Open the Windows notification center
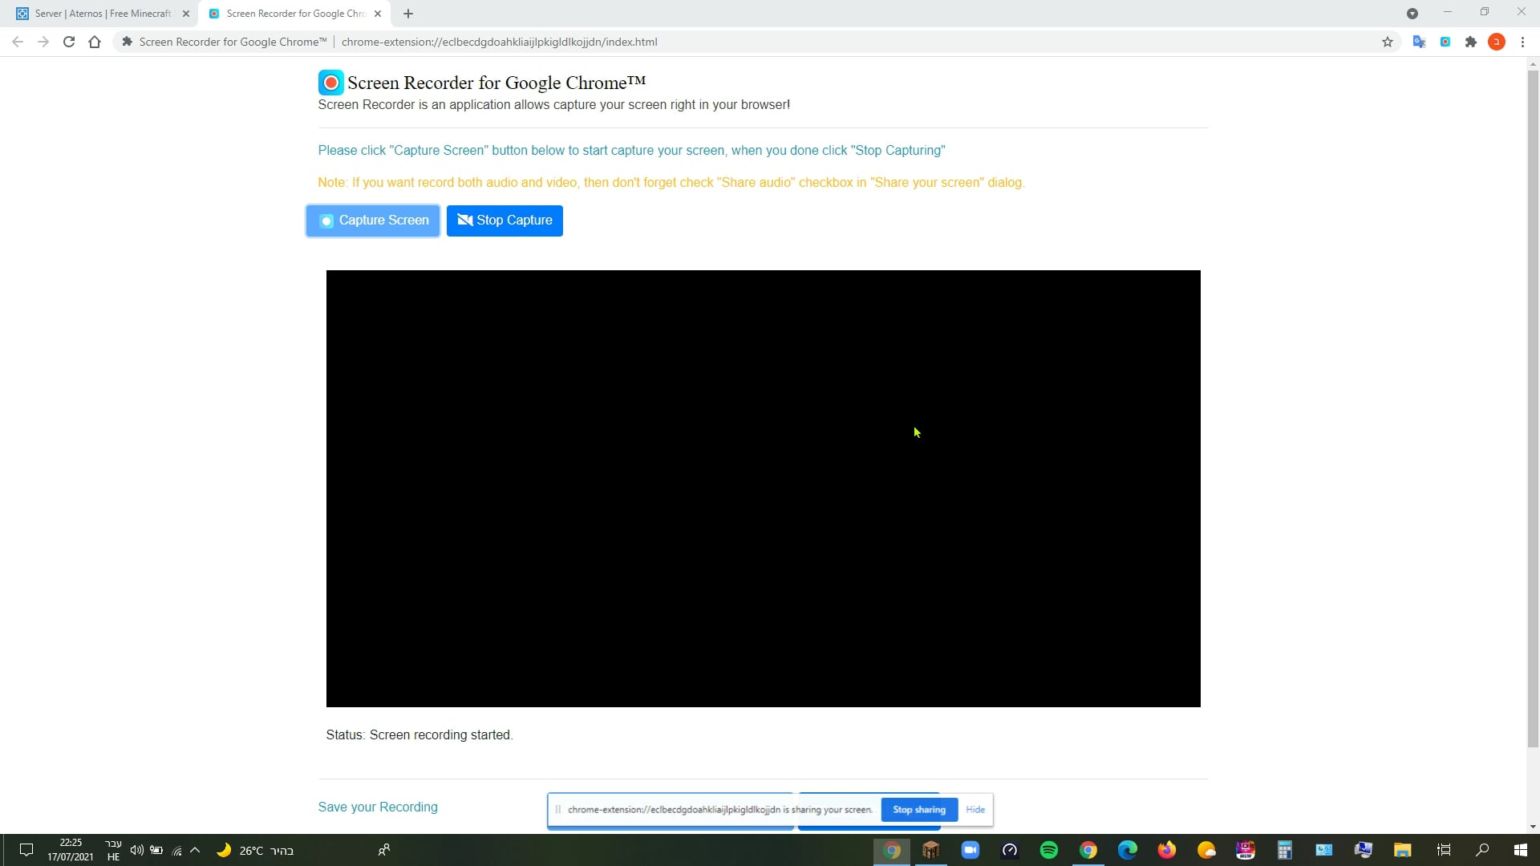 26,850
